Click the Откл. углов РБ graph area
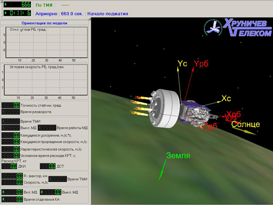The image size is (273, 205). pyautogui.click(x=46, y=43)
